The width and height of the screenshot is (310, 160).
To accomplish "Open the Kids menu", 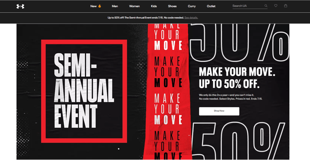I will (154, 6).
